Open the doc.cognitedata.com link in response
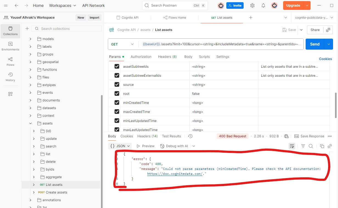 pyautogui.click(x=174, y=174)
